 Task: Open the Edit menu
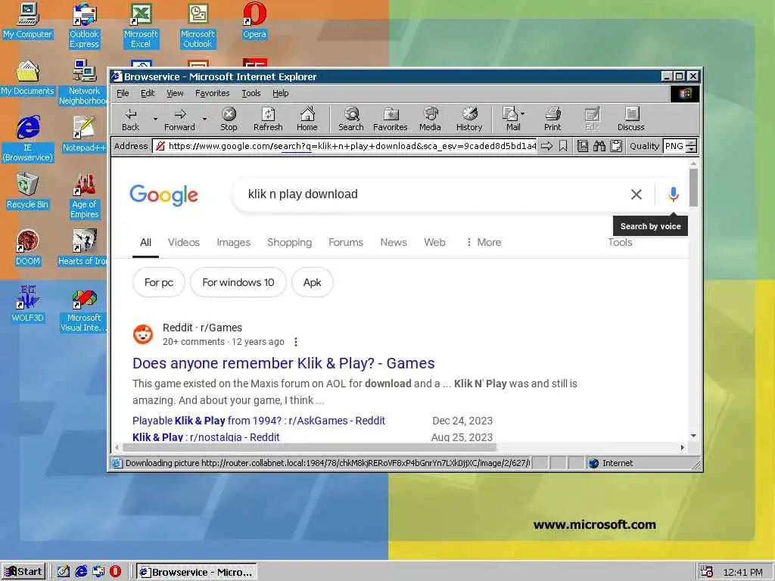148,93
